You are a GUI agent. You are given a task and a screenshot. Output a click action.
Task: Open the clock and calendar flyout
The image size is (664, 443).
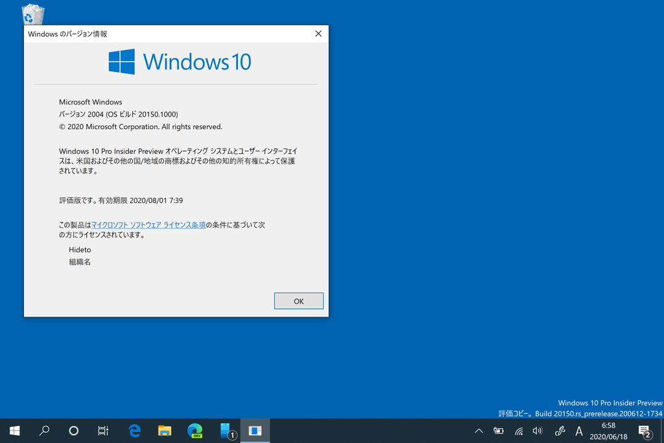pos(608,431)
